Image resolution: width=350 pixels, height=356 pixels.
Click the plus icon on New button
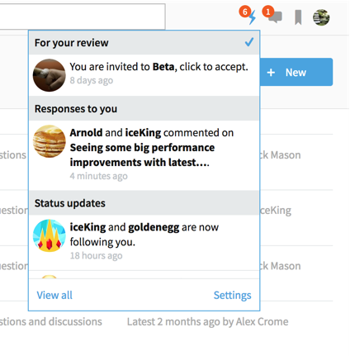click(271, 73)
